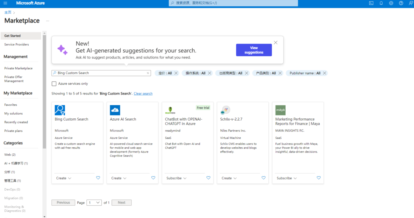This screenshot has width=414, height=218.
Task: Click the Previous page button
Action: 63,203
